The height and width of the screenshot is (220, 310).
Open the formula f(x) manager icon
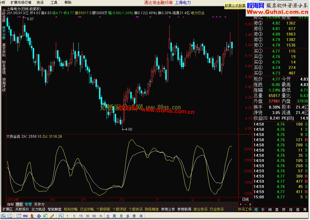[3, 216]
